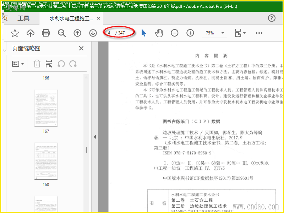Go to next page arrow
The width and height of the screenshot is (284, 213).
click(93, 33)
